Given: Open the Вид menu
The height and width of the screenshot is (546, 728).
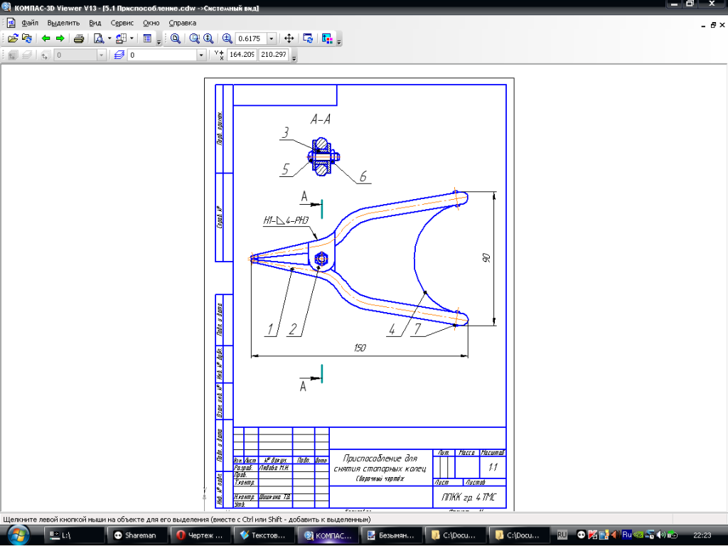Looking at the screenshot, I should 95,23.
